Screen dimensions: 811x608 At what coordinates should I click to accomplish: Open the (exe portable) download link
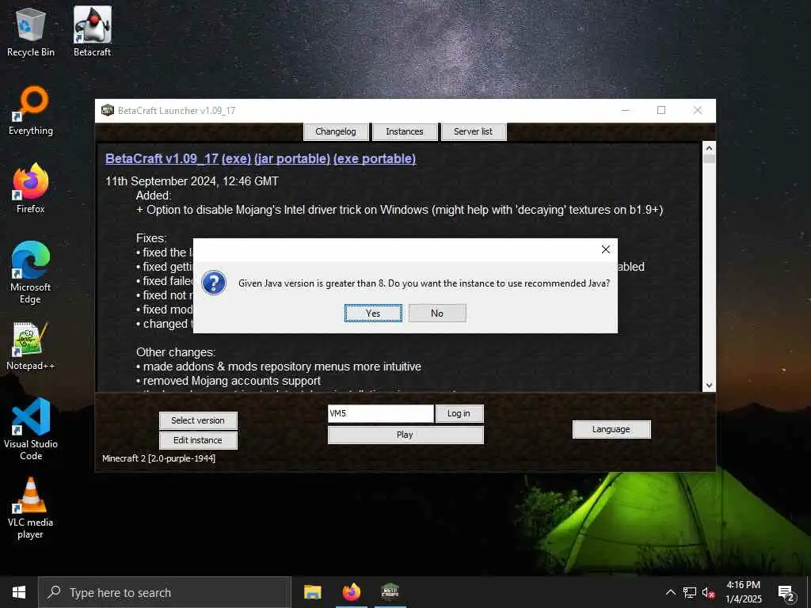pyautogui.click(x=375, y=158)
